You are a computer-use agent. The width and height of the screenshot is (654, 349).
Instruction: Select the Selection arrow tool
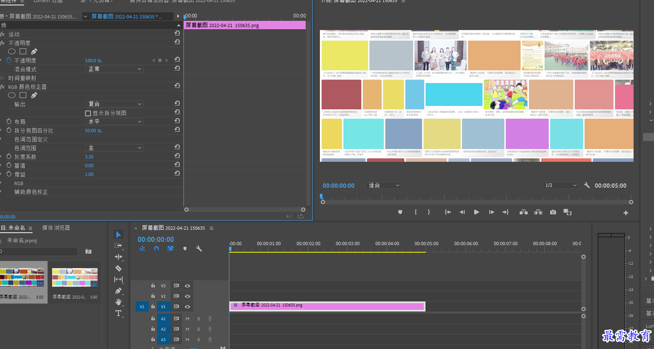coord(118,234)
